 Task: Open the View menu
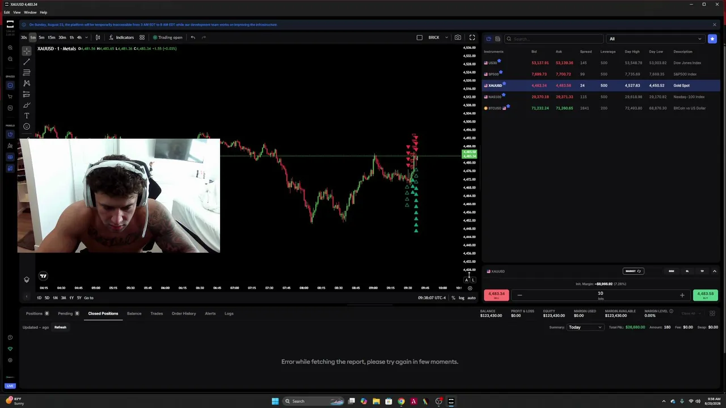17,12
